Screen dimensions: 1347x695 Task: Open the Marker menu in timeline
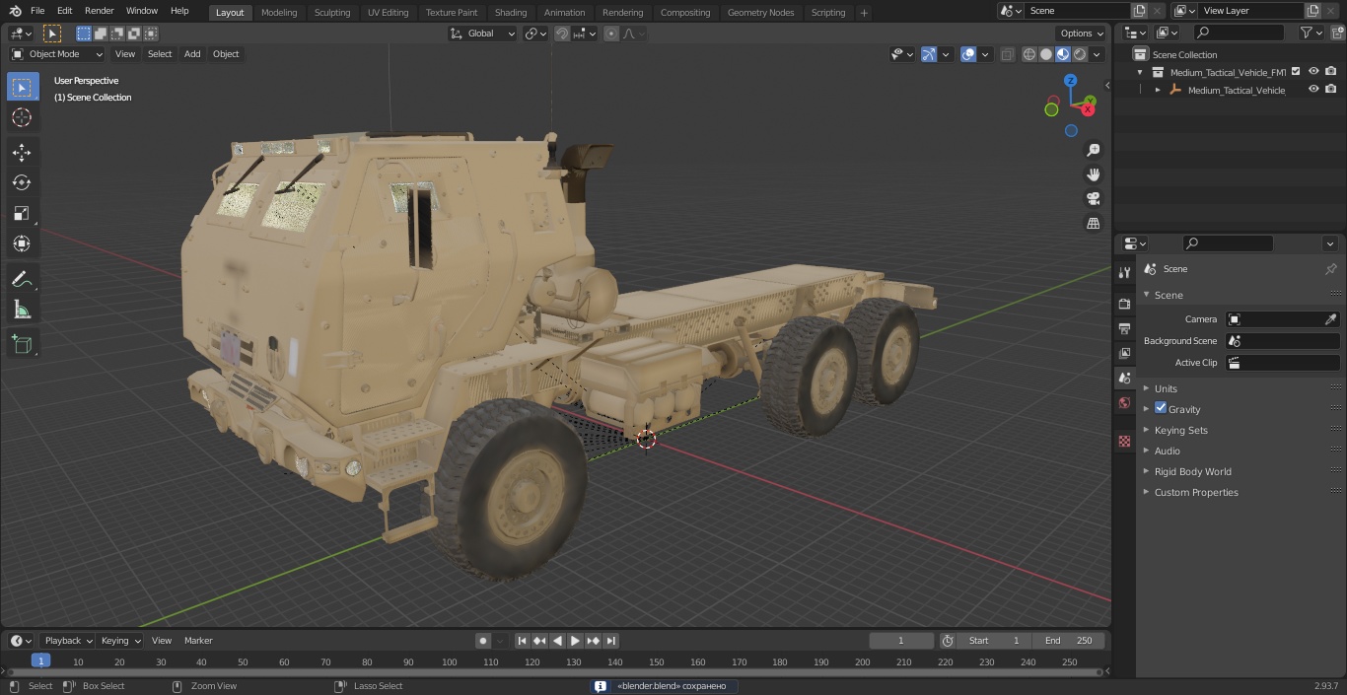click(x=198, y=641)
